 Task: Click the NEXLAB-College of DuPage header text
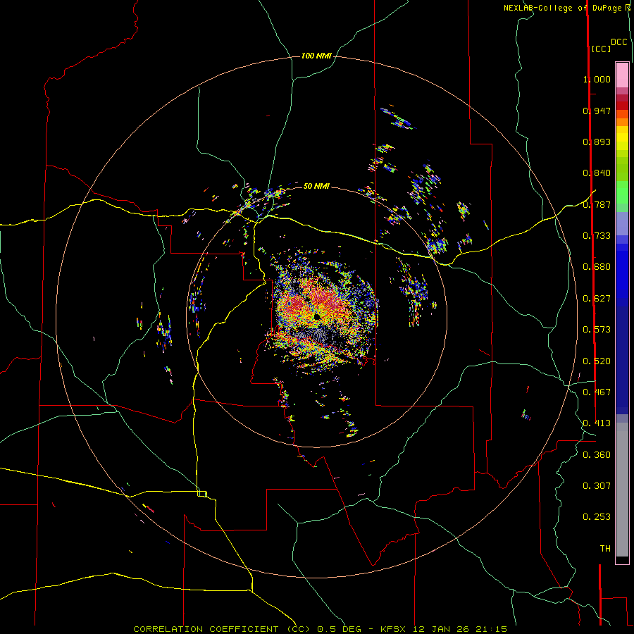point(562,8)
